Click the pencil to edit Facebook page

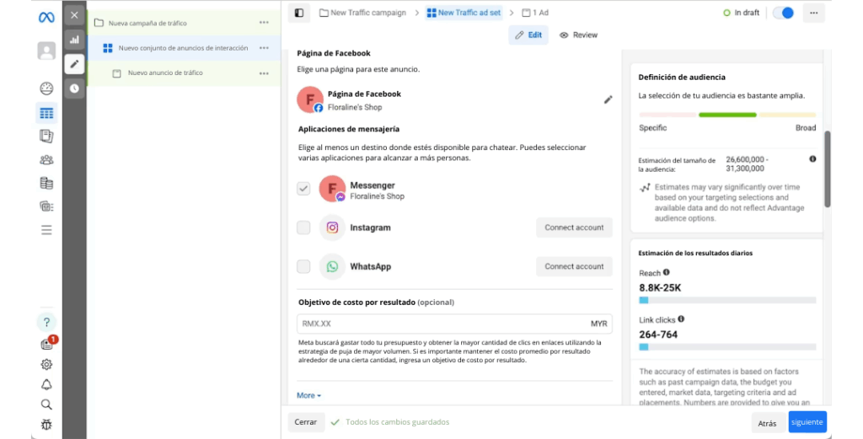(x=608, y=99)
